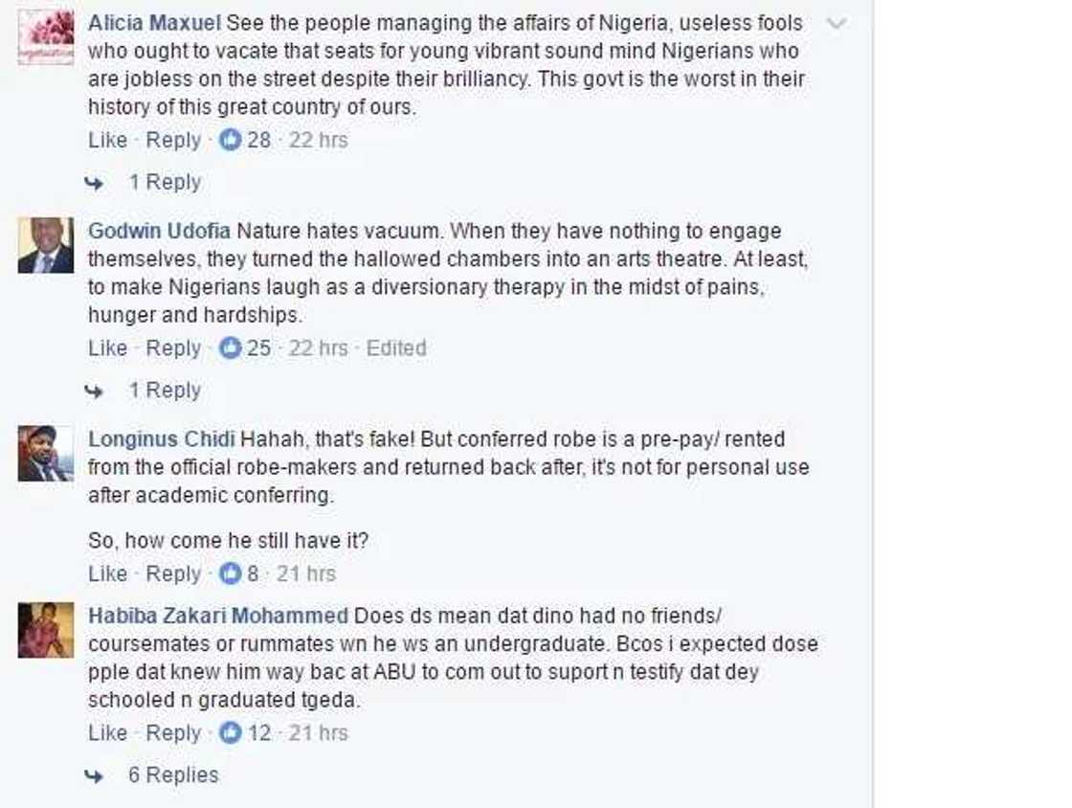The image size is (1072, 808).
Task: Like Longinus Chidi's comment
Action: pyautogui.click(x=107, y=574)
